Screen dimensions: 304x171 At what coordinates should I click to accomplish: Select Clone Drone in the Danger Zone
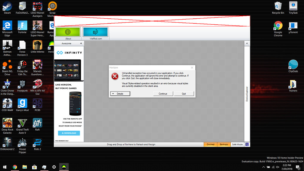(7, 87)
